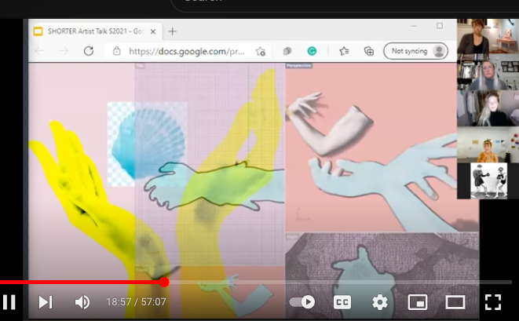519x321 pixels.
Task: Open the miniplayer
Action: pyautogui.click(x=418, y=302)
